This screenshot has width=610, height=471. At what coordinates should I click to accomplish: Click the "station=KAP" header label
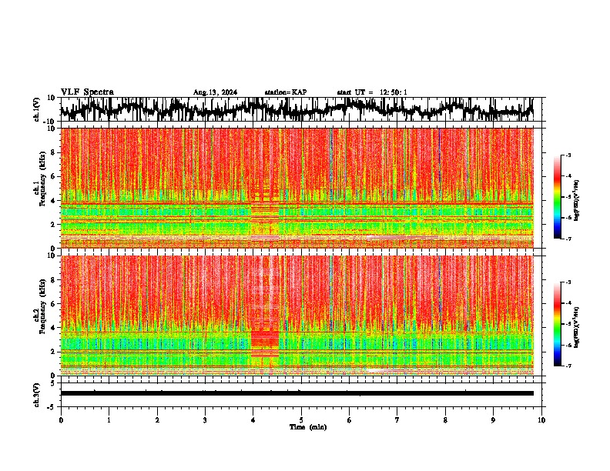[x=286, y=92]
